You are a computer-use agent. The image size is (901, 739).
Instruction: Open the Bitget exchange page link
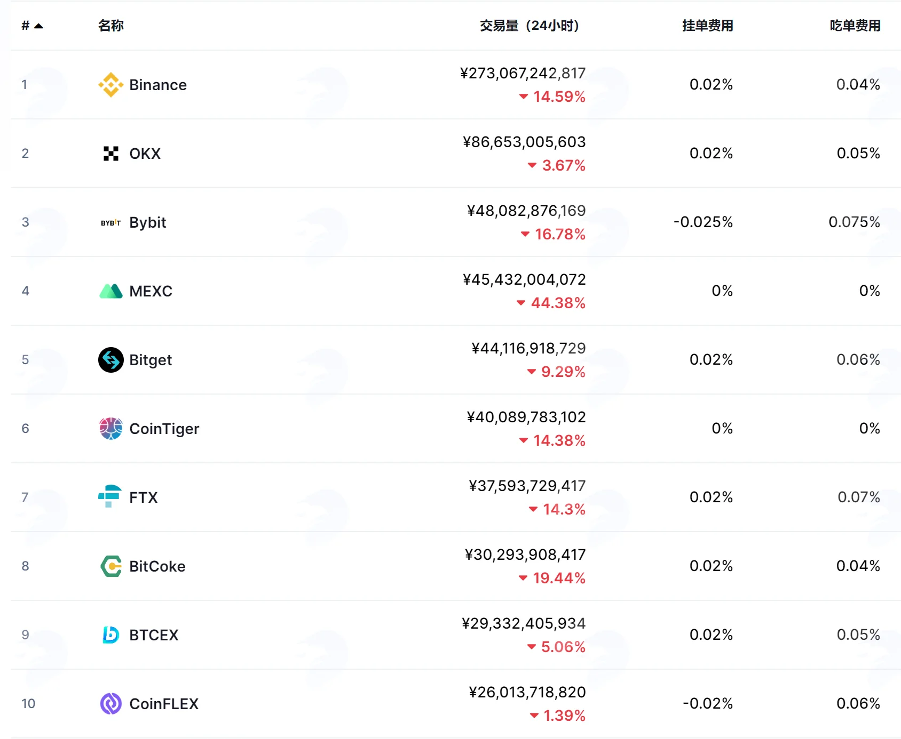pos(151,360)
